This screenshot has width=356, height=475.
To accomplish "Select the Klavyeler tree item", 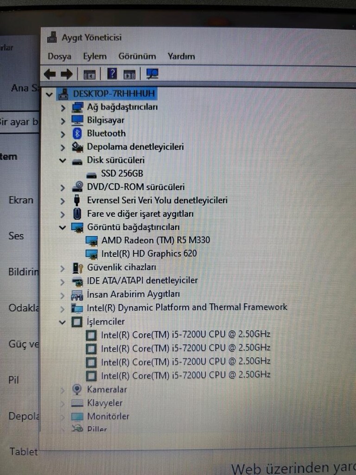I will coord(105,403).
